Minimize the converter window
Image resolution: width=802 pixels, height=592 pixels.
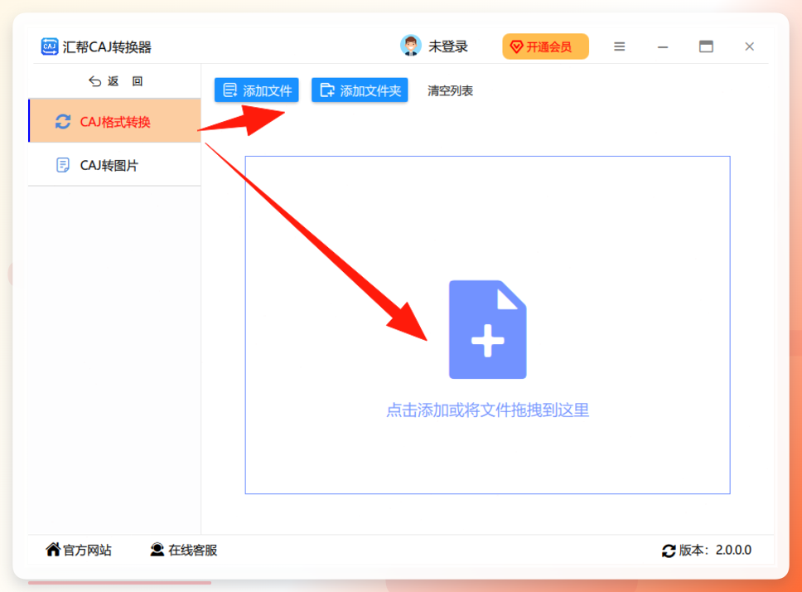coord(663,46)
